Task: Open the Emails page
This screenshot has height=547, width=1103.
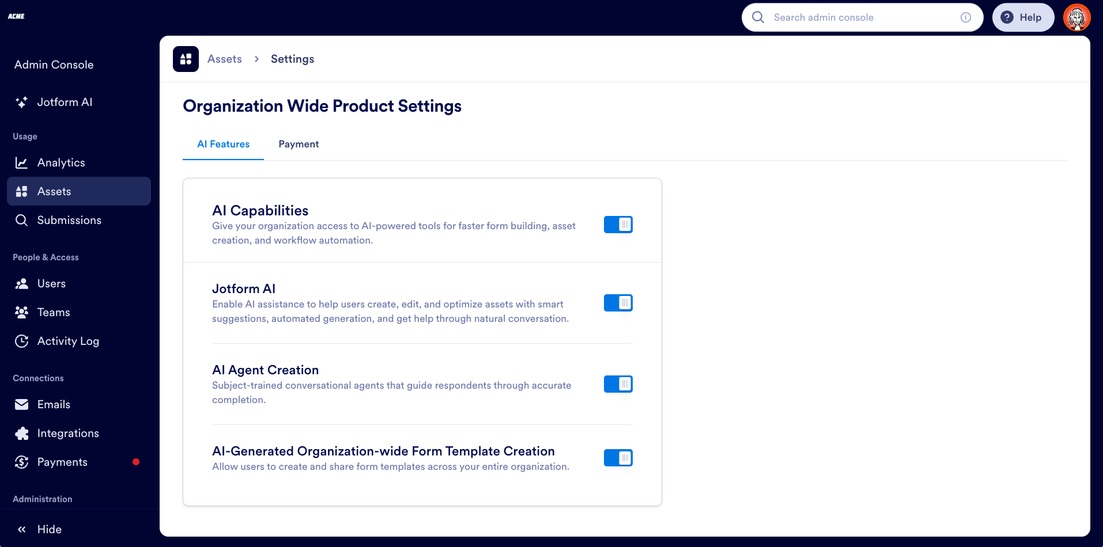Action: [79, 404]
